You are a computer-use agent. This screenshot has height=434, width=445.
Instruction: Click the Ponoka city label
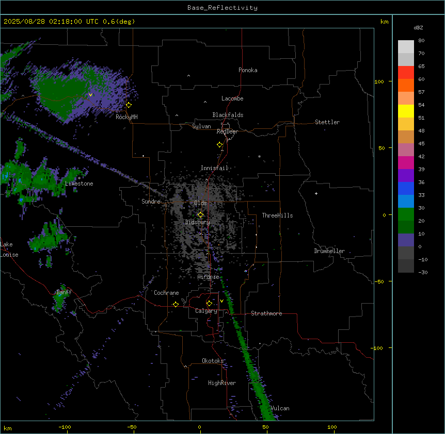coord(248,70)
